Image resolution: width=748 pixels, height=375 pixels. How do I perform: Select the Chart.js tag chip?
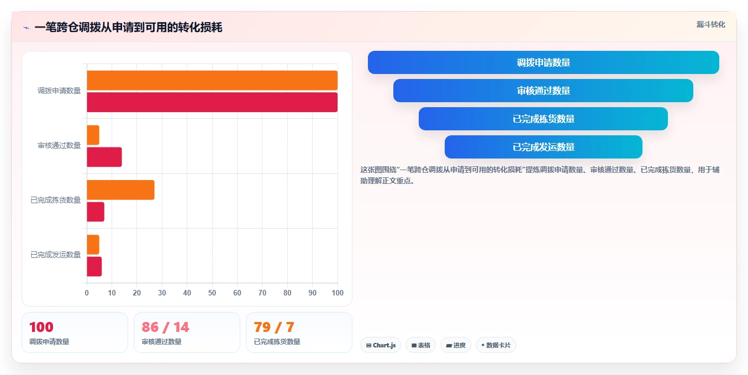(x=381, y=345)
